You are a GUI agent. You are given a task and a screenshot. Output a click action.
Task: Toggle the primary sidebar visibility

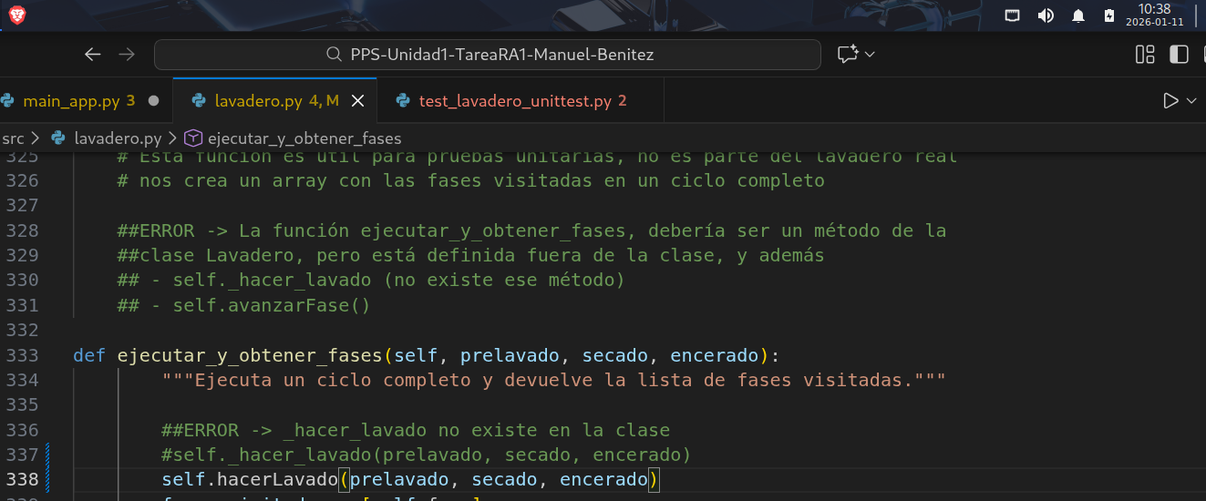(x=1179, y=55)
